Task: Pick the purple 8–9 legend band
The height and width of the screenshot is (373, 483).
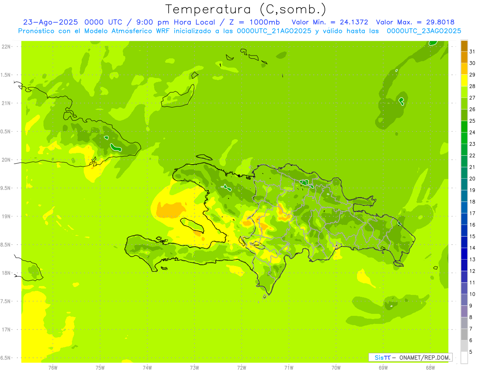Action: coord(464,311)
